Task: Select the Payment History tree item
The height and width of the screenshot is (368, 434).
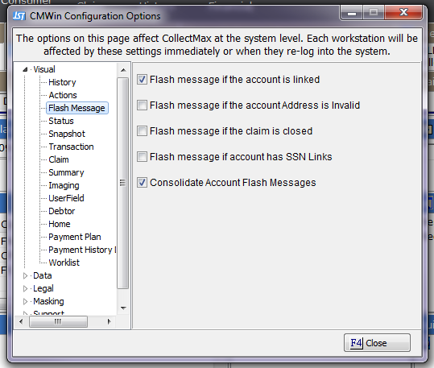Action: click(82, 250)
